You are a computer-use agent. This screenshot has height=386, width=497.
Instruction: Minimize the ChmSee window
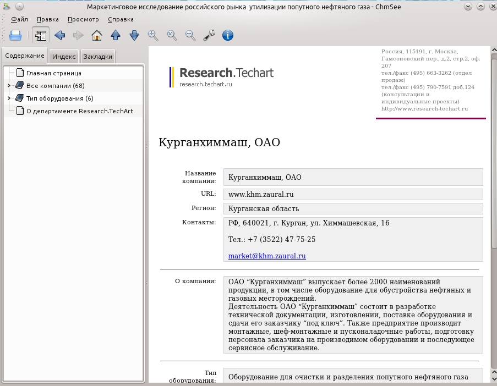[x=468, y=7]
